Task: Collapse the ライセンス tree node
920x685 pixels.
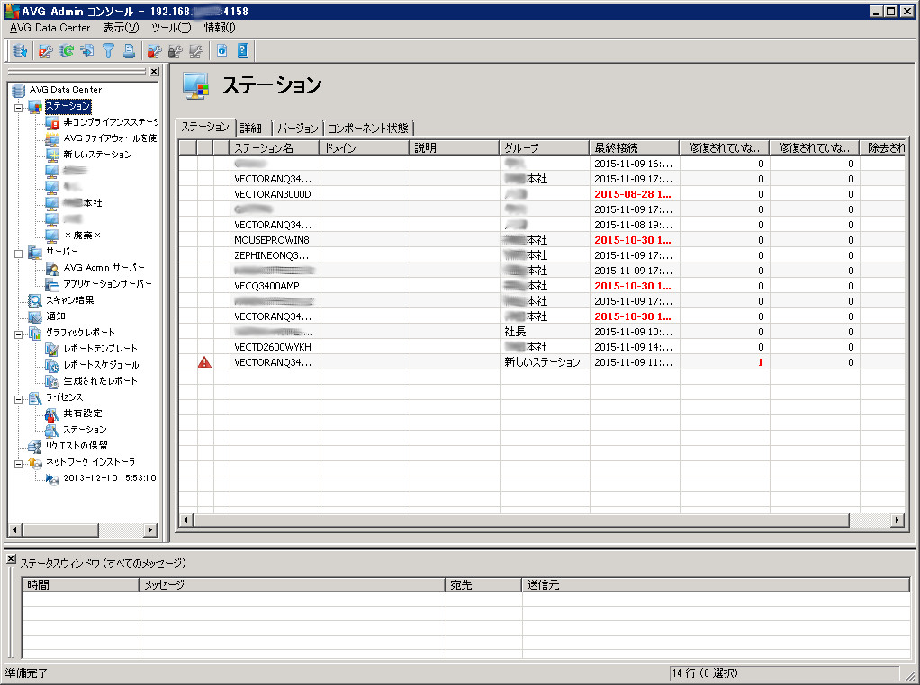Action: click(x=19, y=399)
